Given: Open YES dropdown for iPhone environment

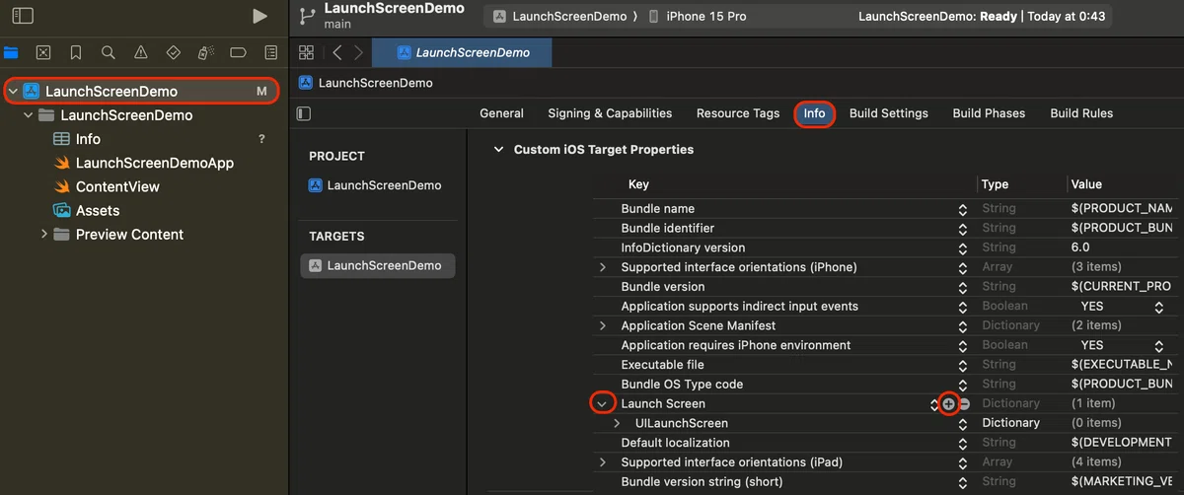Looking at the screenshot, I should tap(1158, 345).
